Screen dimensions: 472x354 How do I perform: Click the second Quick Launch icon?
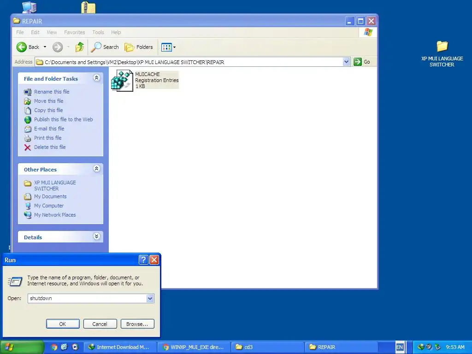[64, 347]
